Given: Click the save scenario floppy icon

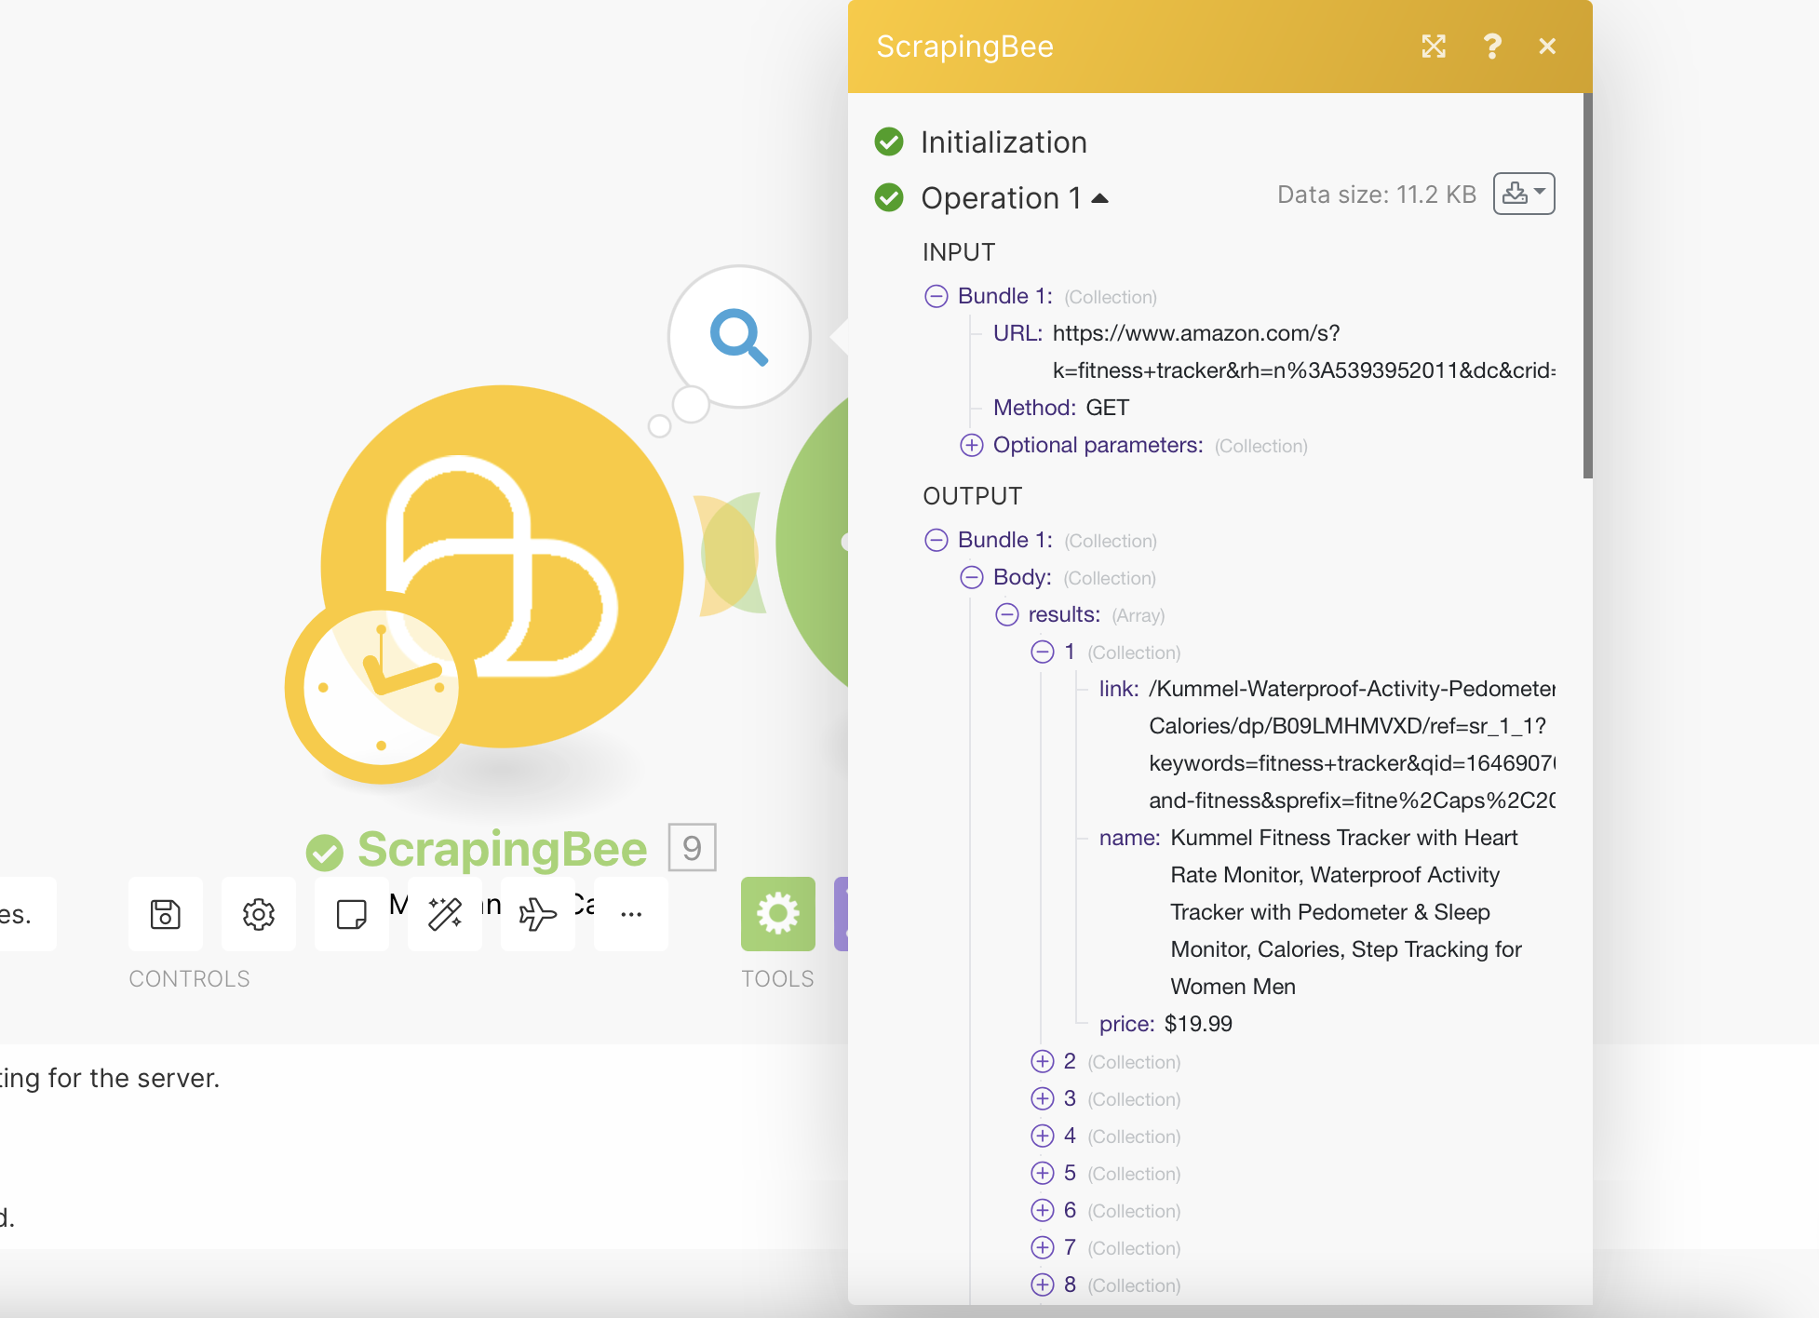Looking at the screenshot, I should pos(166,914).
